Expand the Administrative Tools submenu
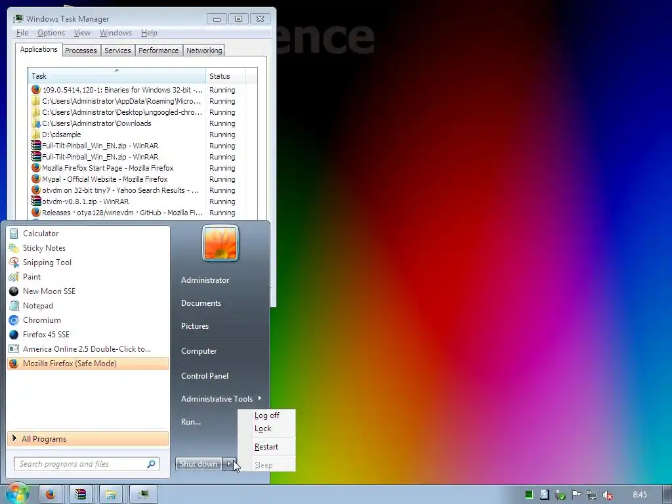672x504 pixels. coord(221,398)
